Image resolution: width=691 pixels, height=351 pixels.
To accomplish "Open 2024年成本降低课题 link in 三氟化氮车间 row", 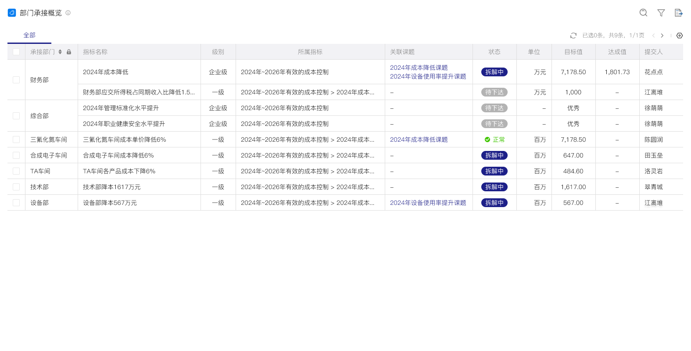I will click(419, 140).
